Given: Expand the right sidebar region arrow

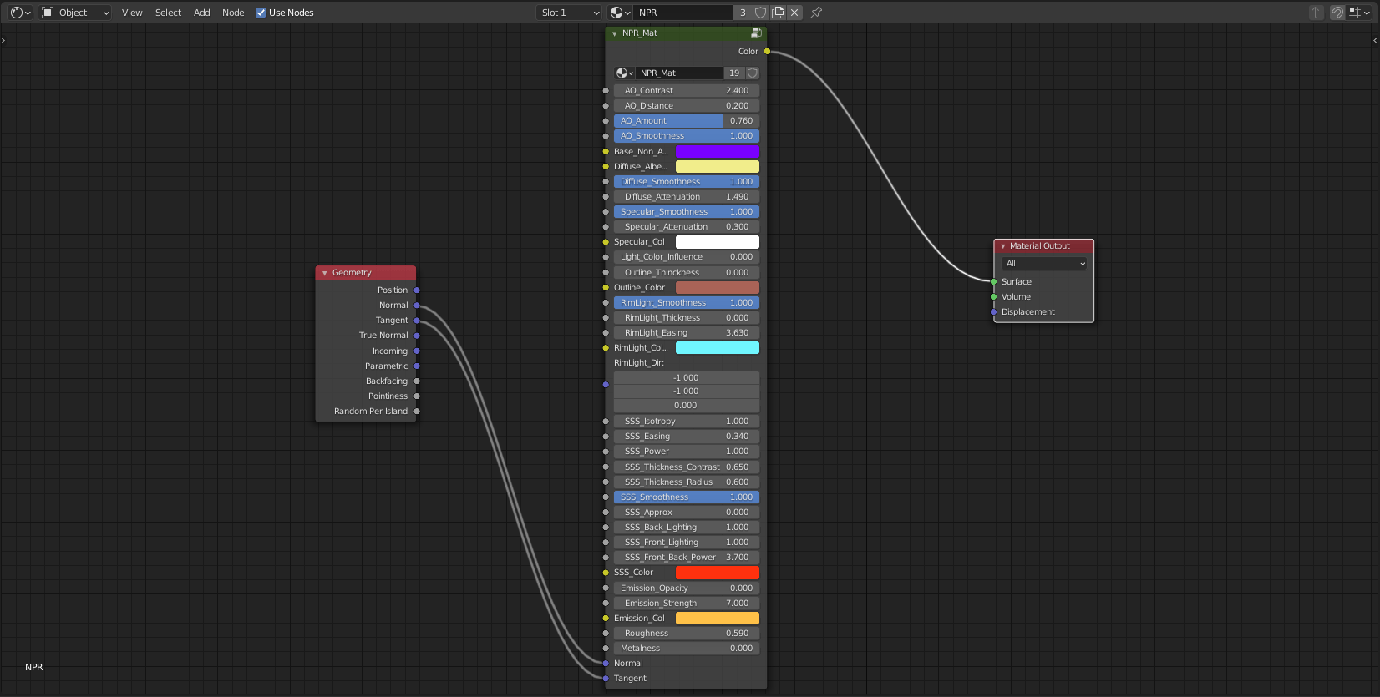Looking at the screenshot, I should tap(1376, 40).
